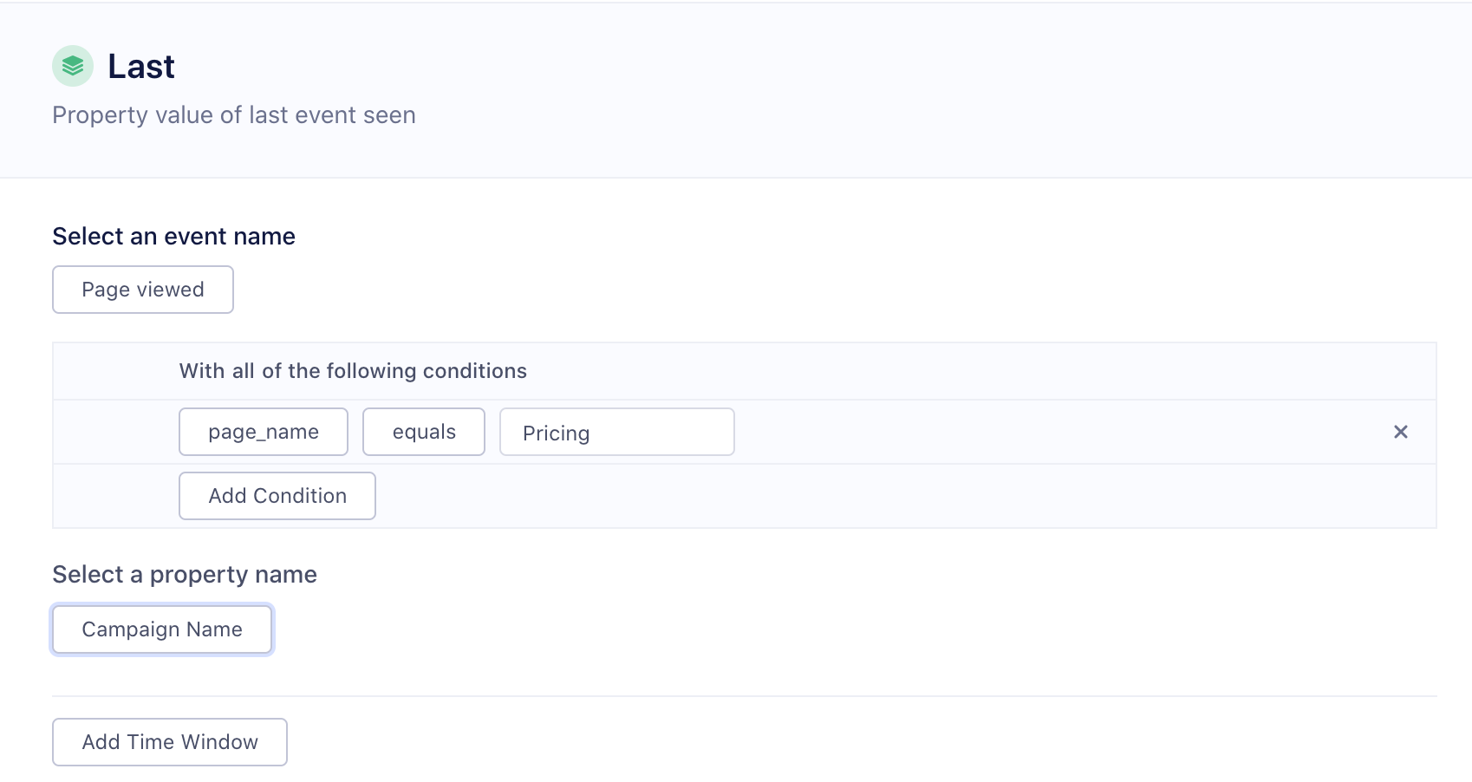Click the Select a property name label
The height and width of the screenshot is (782, 1472).
pos(185,575)
